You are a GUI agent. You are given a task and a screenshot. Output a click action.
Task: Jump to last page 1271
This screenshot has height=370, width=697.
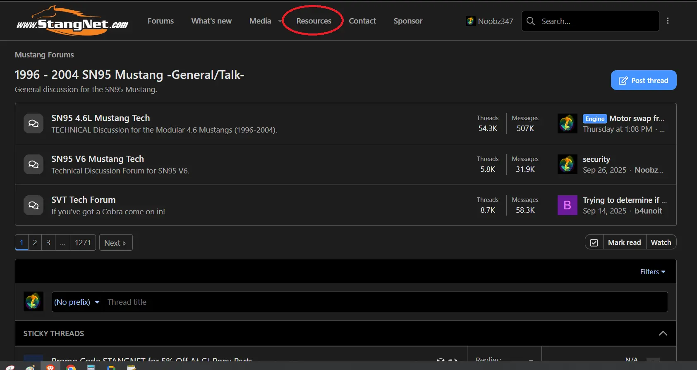tap(83, 242)
